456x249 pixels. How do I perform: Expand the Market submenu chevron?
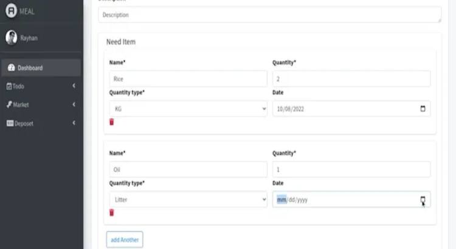coord(74,104)
